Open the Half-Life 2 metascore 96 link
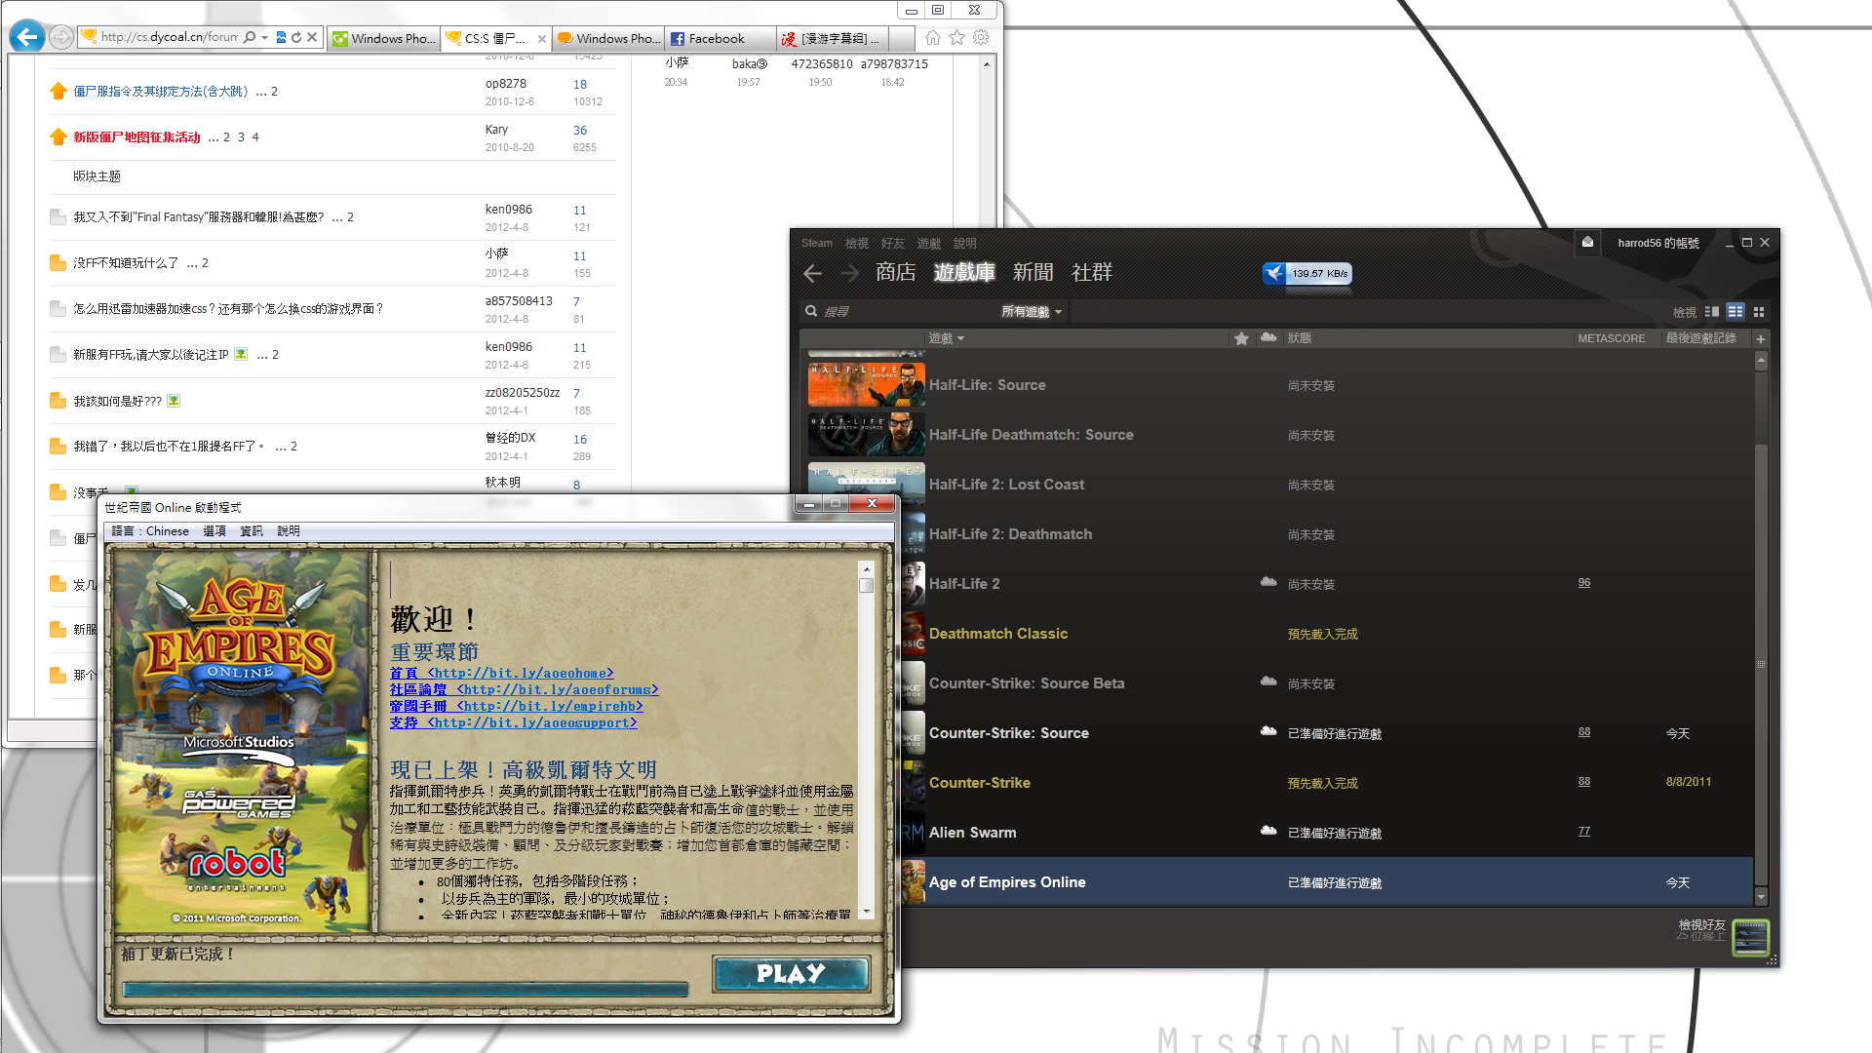 (1584, 582)
